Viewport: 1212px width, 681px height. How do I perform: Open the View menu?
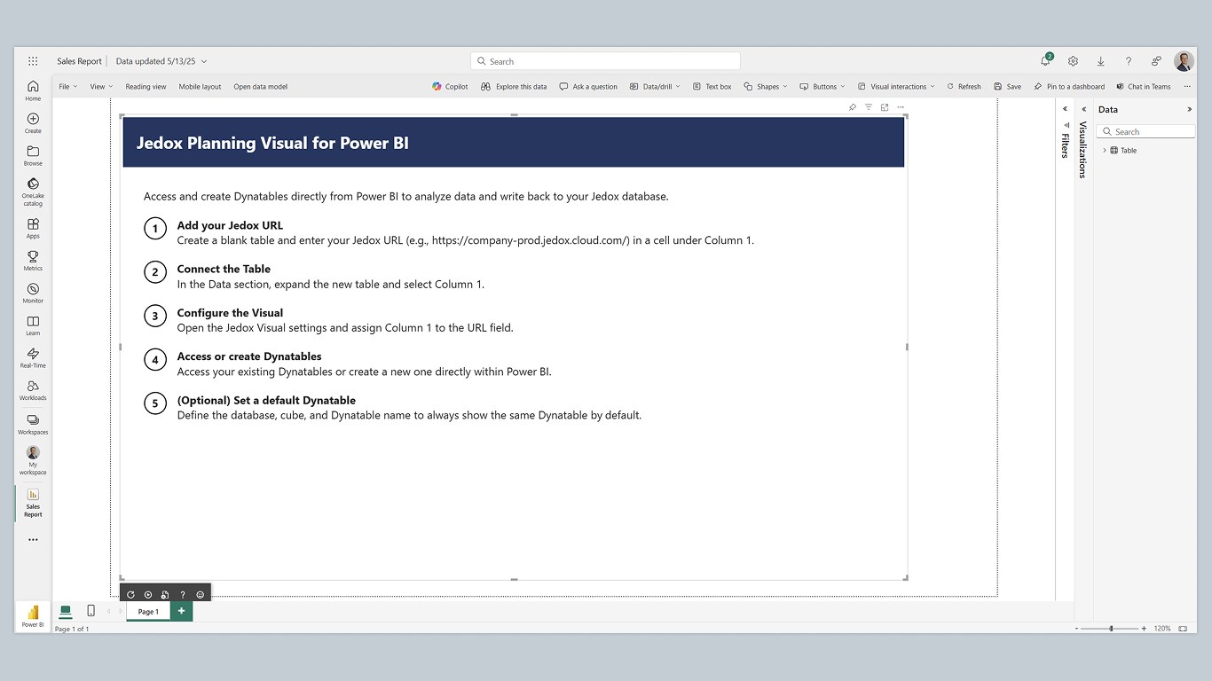pyautogui.click(x=101, y=87)
